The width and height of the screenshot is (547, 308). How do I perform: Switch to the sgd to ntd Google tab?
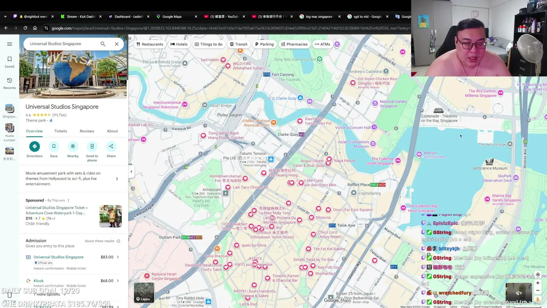(x=368, y=17)
